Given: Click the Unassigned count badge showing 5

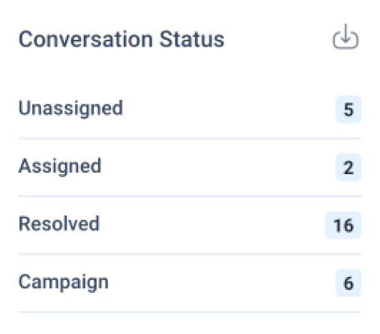Looking at the screenshot, I should point(349,110).
